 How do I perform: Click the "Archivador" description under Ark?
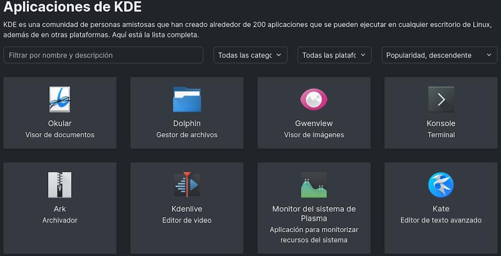(60, 220)
